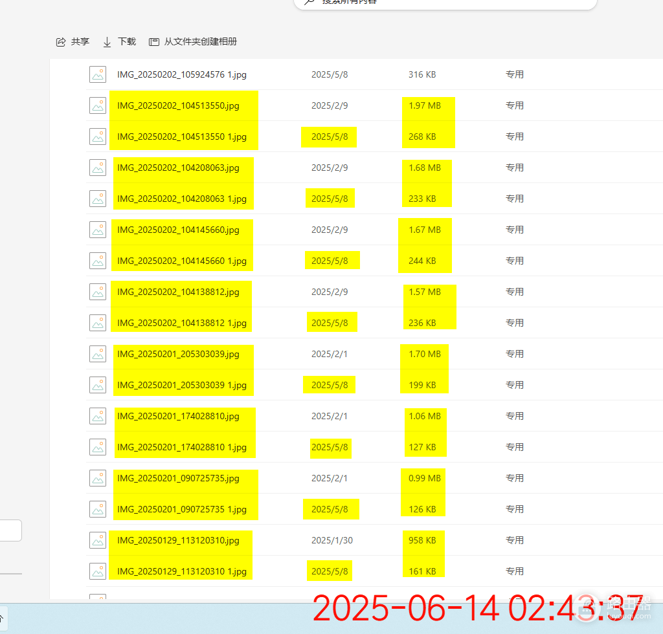Viewport: 663px width, 634px height.
Task: Click the 共享 share button label
Action: tap(80, 41)
